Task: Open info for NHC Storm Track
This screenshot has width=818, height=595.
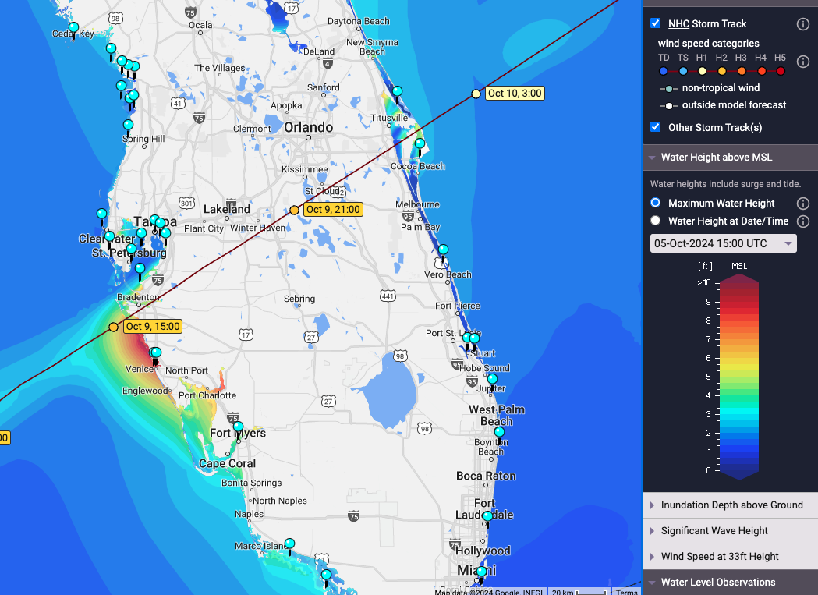Action: coord(802,23)
